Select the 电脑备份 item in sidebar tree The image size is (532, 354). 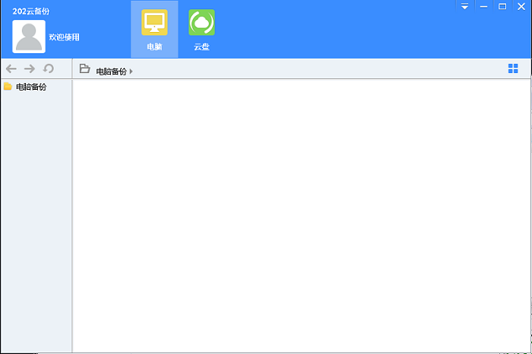(31, 87)
